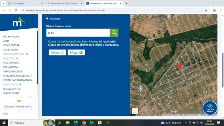Click the Quadra e Lote input field
The width and height of the screenshot is (224, 126).
pos(78,33)
